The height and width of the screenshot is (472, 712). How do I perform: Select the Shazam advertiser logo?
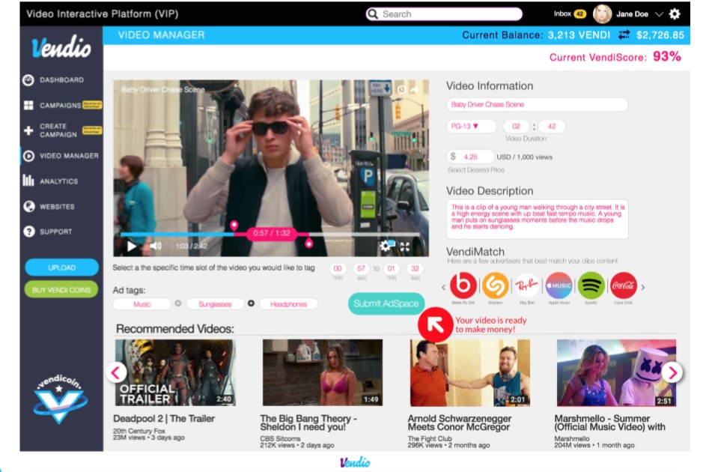(495, 285)
